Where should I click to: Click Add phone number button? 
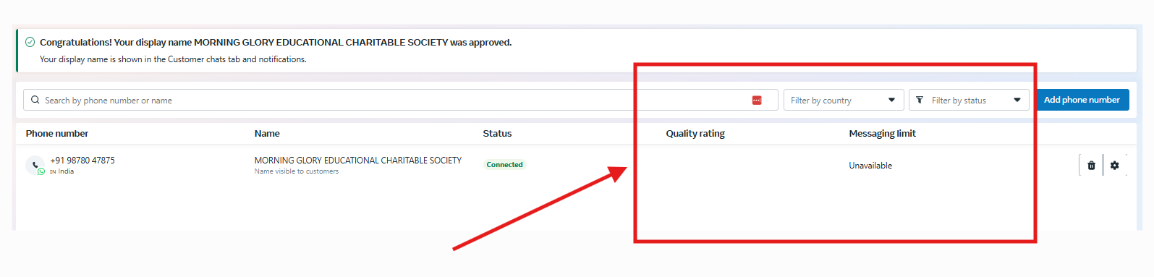click(x=1082, y=100)
